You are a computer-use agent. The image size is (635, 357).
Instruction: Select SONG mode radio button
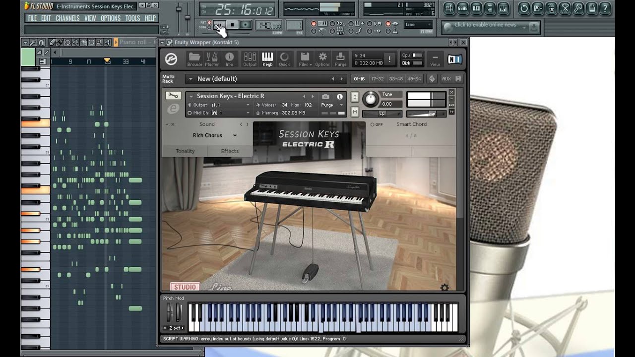coord(209,27)
